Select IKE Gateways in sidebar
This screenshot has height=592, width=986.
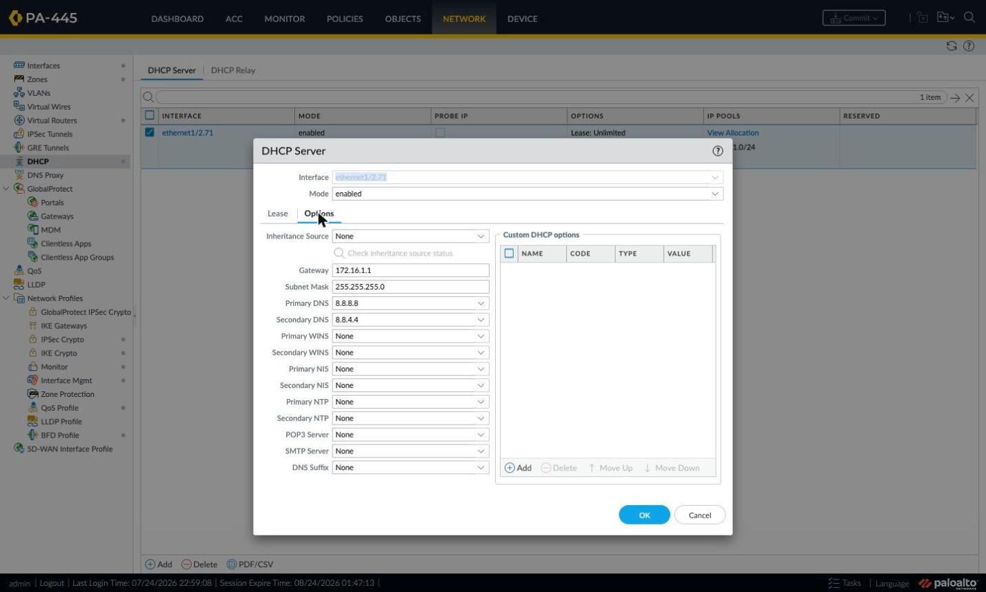[63, 325]
